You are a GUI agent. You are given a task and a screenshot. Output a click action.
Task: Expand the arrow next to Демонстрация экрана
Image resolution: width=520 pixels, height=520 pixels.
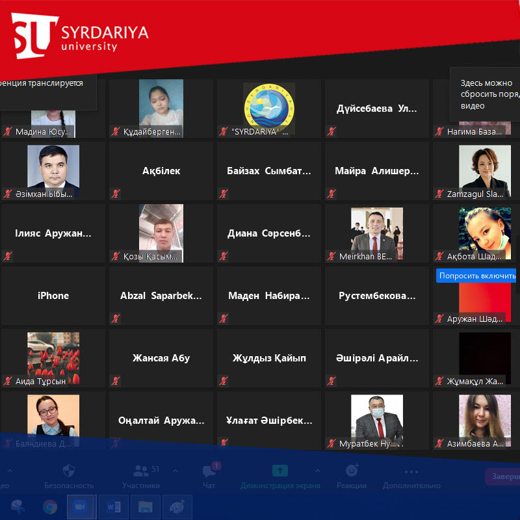pyautogui.click(x=317, y=471)
